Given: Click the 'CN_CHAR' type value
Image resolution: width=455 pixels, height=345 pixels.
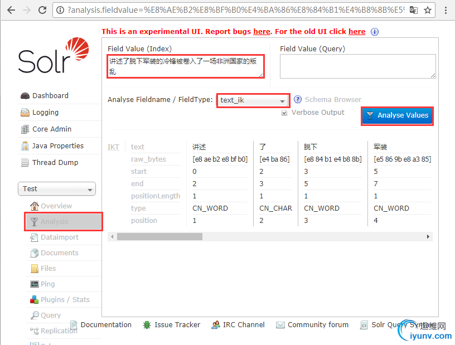Looking at the screenshot, I should coord(275,208).
